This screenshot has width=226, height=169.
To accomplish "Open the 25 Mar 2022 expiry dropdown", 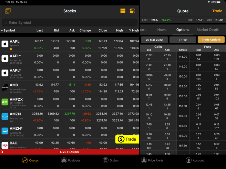I will pos(154,40).
